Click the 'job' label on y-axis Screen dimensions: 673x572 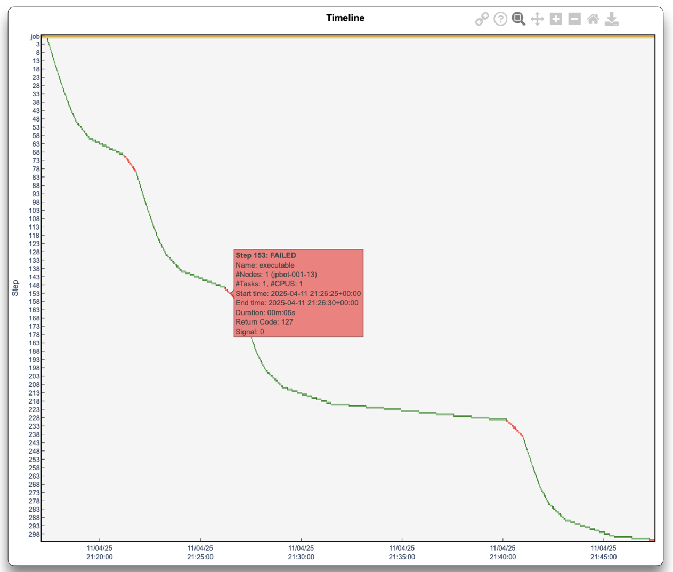35,37
